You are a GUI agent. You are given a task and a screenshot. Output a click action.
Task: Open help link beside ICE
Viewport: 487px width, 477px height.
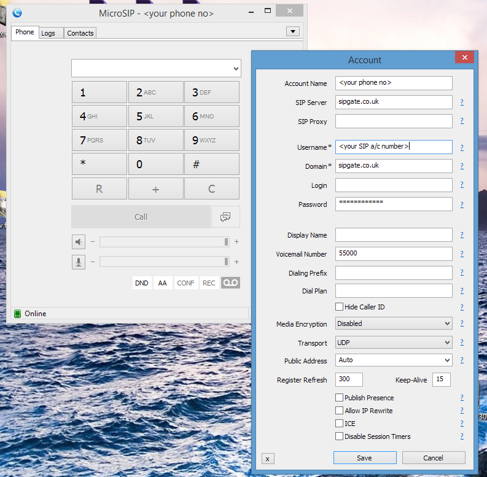[x=462, y=423]
